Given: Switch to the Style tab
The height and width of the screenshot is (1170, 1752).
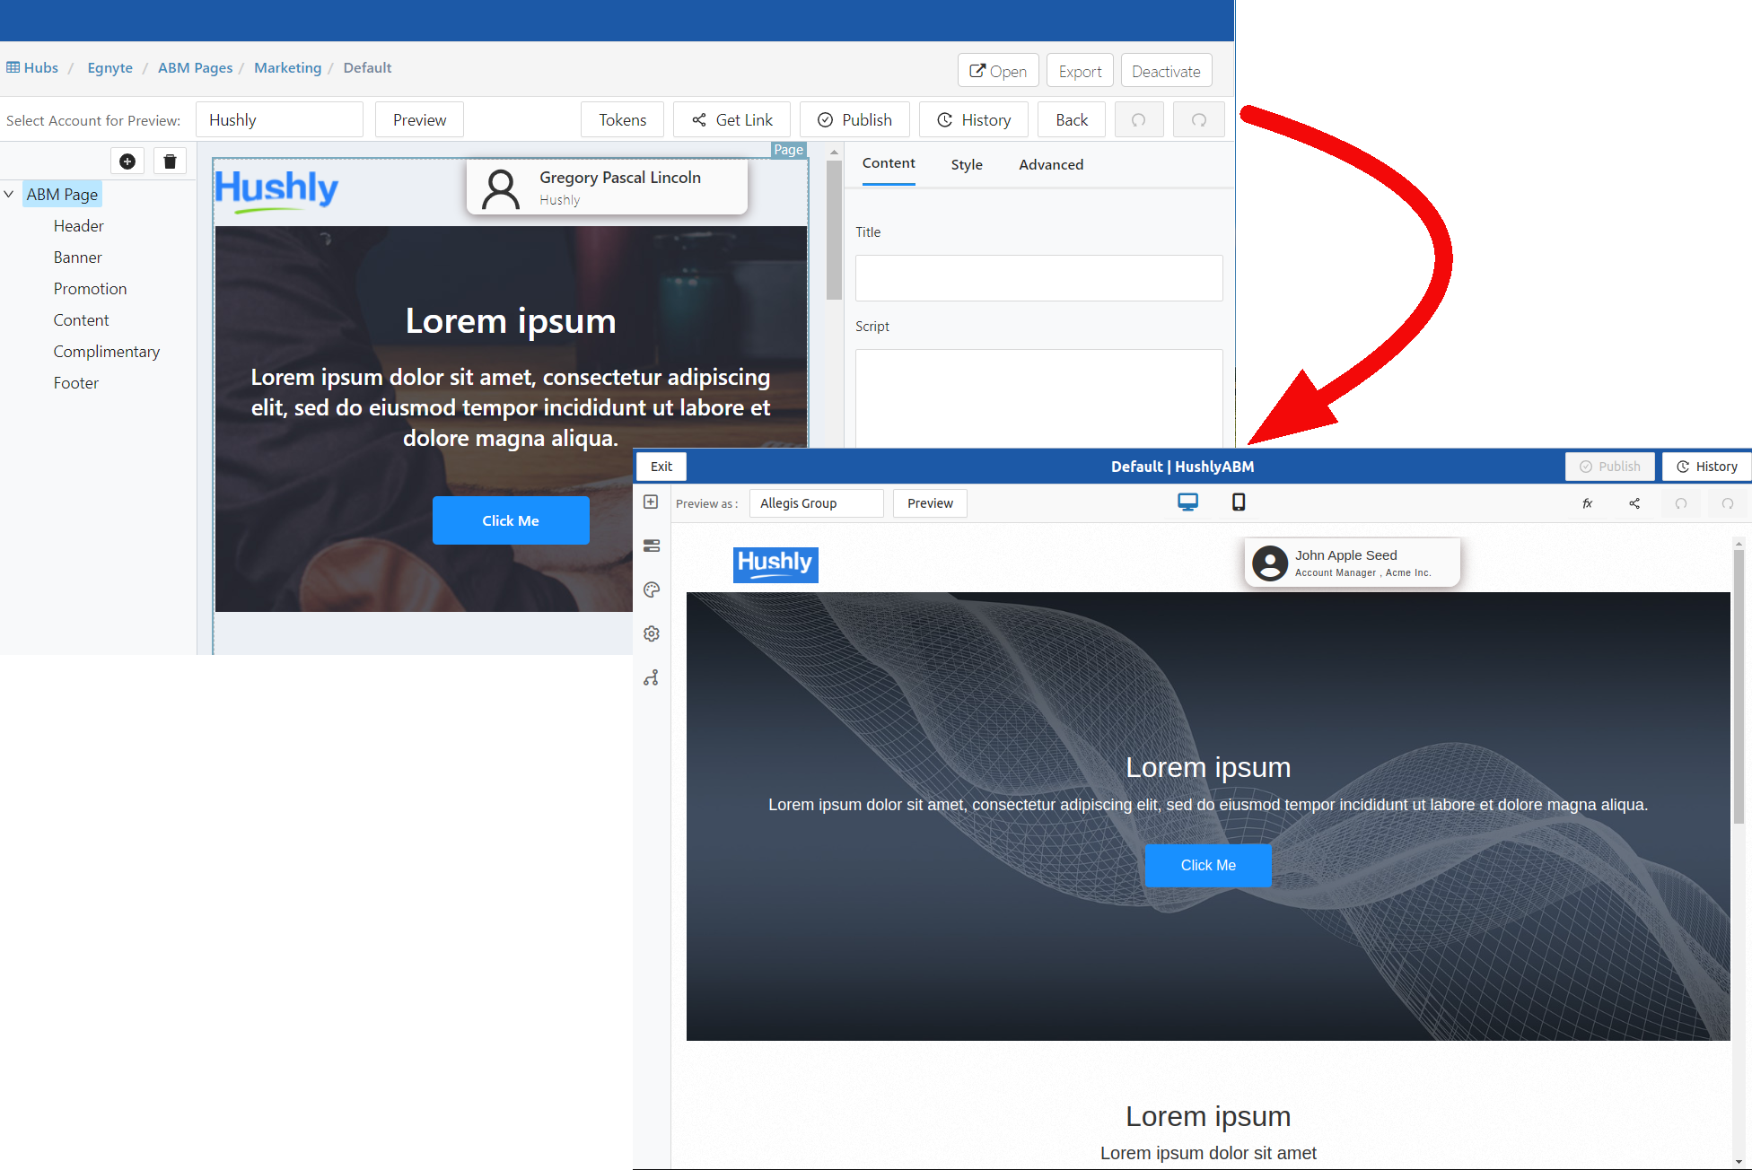Looking at the screenshot, I should pos(967,165).
